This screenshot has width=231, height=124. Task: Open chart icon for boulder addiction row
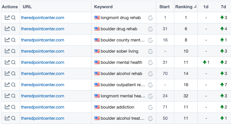[x=7, y=107]
